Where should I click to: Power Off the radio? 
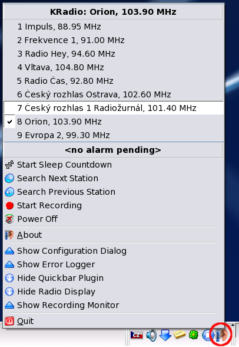click(114, 219)
